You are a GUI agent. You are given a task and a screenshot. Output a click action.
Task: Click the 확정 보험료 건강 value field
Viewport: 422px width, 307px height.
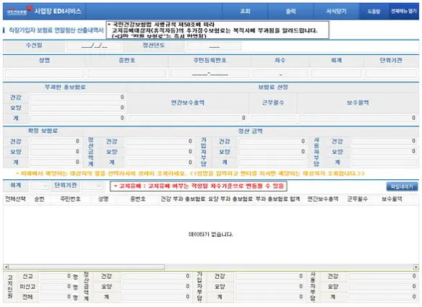tap(55, 142)
